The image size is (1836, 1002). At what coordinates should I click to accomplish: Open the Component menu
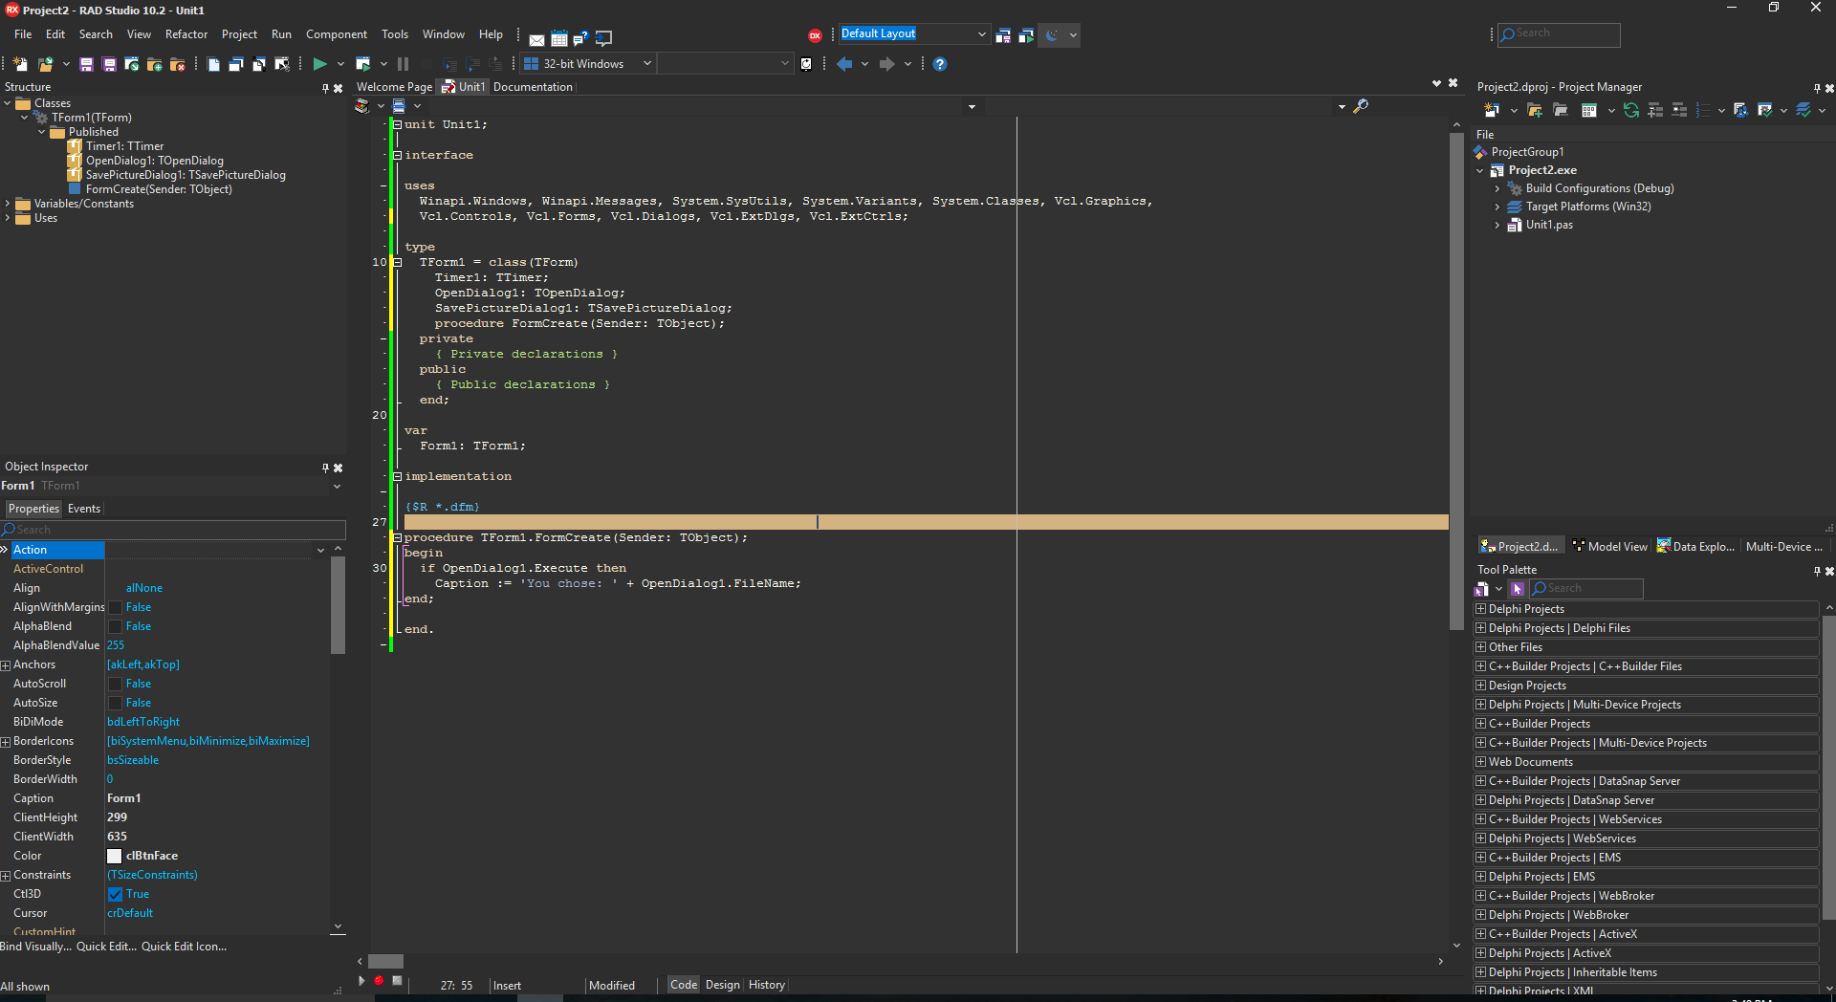[x=337, y=34]
